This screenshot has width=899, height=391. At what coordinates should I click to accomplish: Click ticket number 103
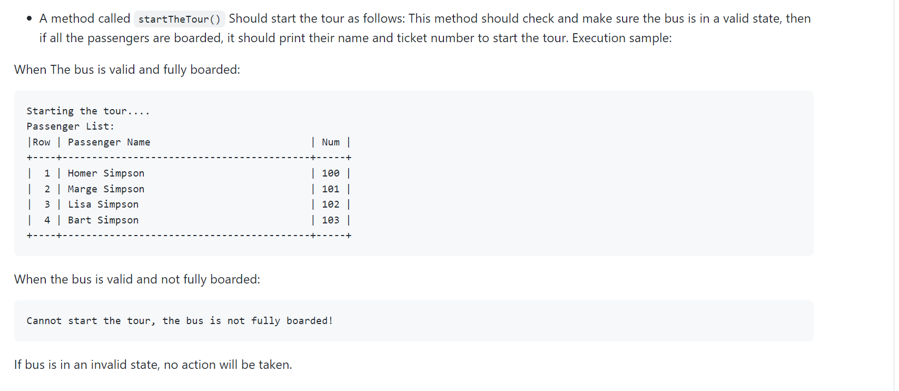point(330,220)
